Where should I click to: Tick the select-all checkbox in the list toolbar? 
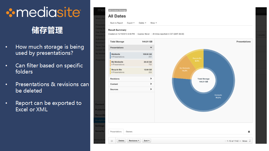[x=112, y=141]
